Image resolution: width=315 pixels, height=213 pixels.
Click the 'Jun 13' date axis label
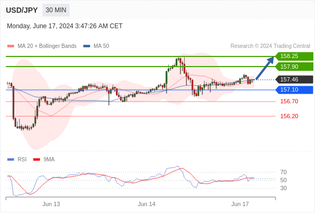51,204
